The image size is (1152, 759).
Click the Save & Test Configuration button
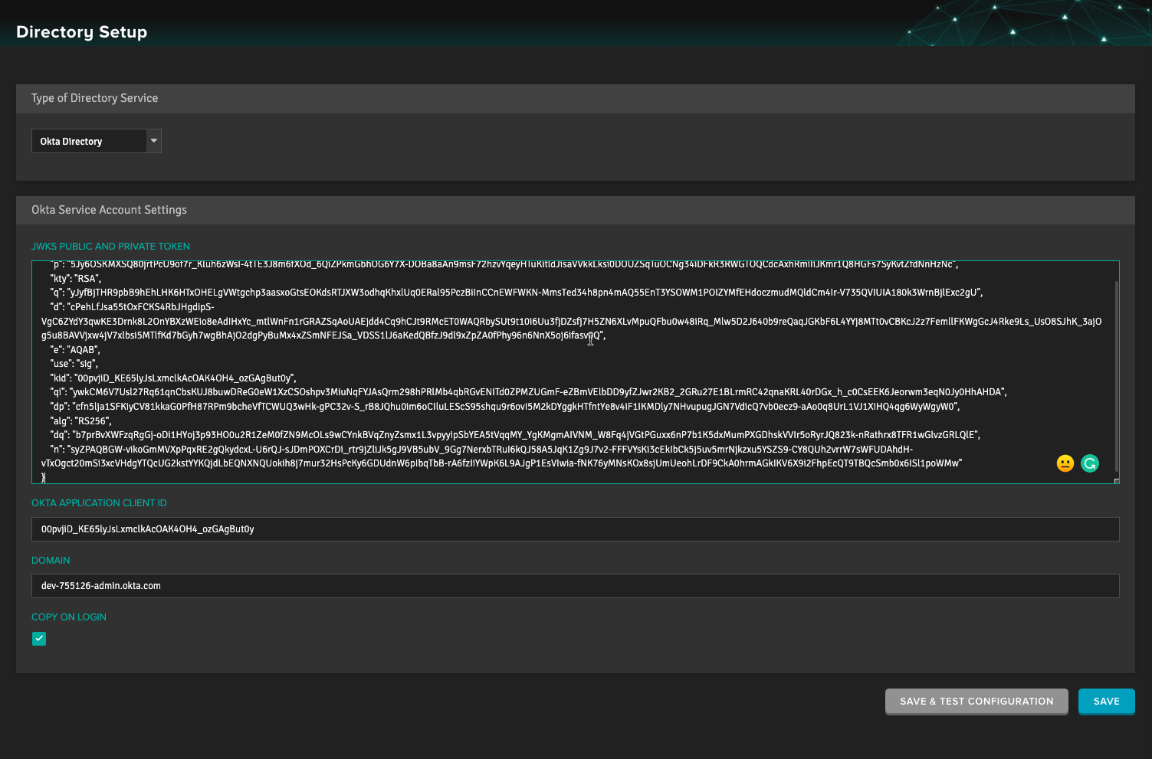pos(976,701)
